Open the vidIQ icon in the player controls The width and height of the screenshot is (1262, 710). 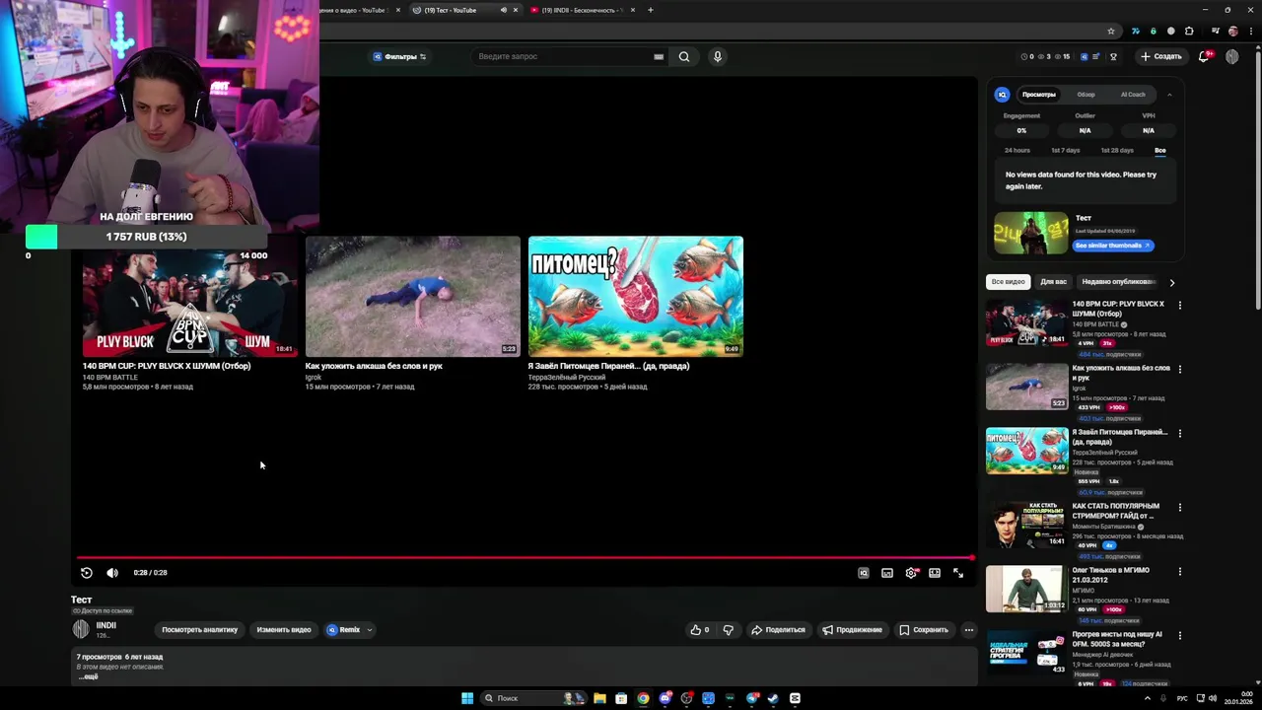864,573
